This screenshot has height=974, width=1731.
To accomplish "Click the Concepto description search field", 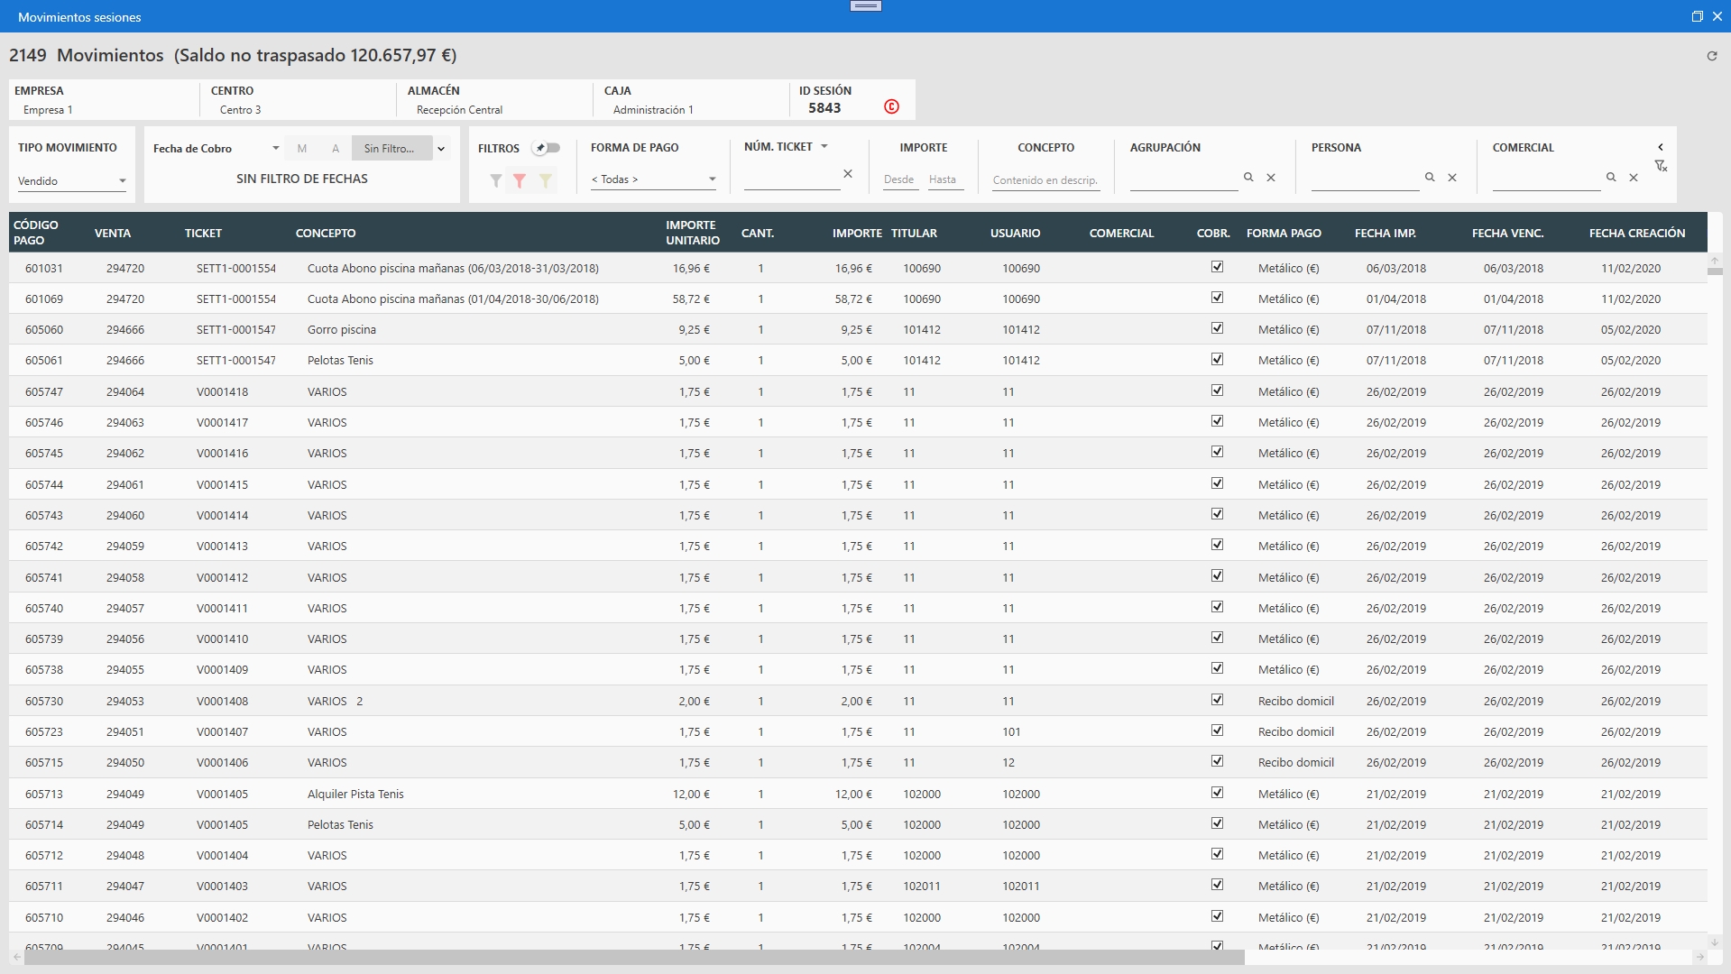I will pos(1045,179).
